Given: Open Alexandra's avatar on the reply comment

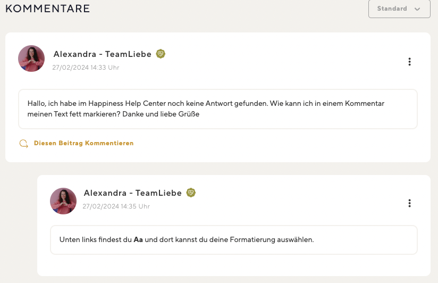Looking at the screenshot, I should coord(63,201).
